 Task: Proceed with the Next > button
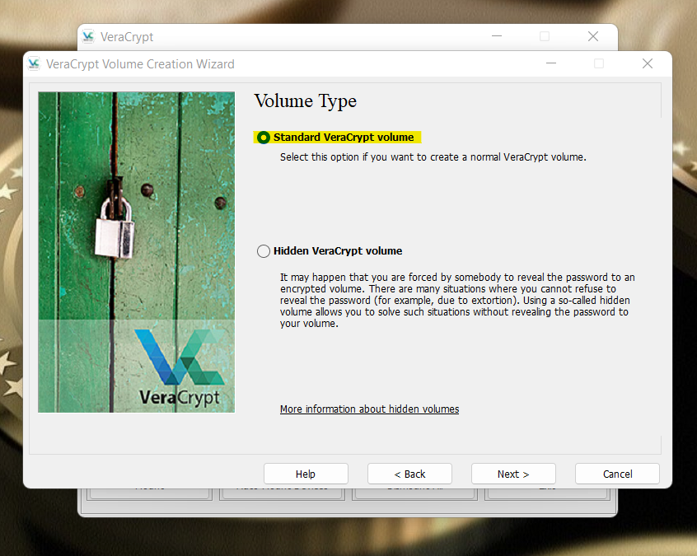(513, 474)
